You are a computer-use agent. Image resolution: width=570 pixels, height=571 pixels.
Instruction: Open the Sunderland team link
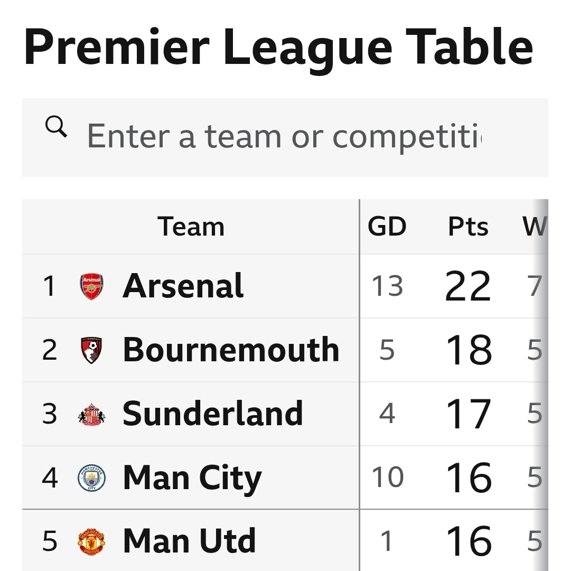click(212, 414)
